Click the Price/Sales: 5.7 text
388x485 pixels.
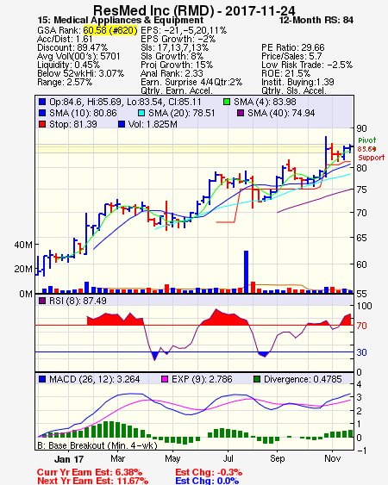pyautogui.click(x=291, y=56)
